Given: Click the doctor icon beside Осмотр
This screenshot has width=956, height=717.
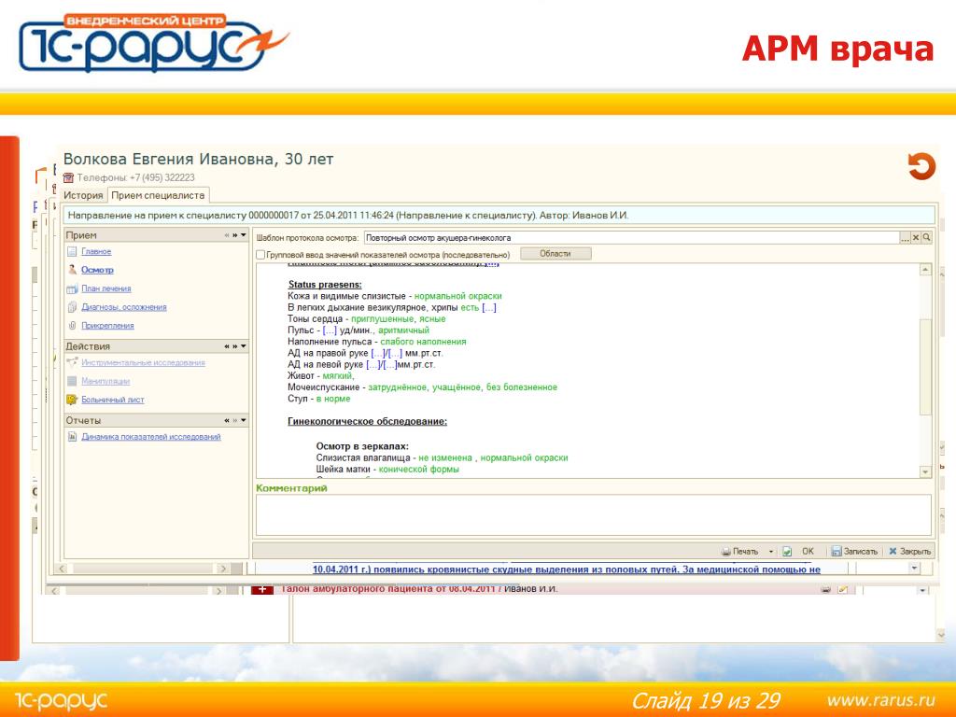Looking at the screenshot, I should click(x=72, y=270).
